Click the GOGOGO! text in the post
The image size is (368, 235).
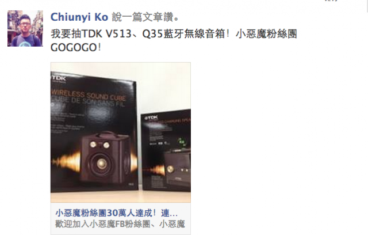(x=76, y=48)
